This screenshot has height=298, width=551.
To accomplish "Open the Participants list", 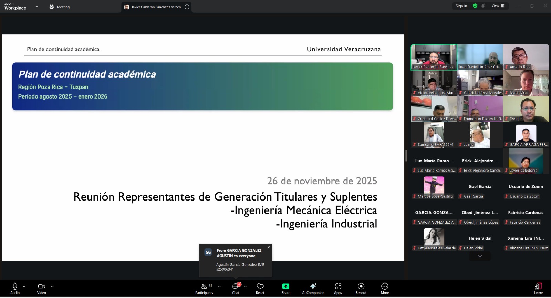I will pos(204,288).
